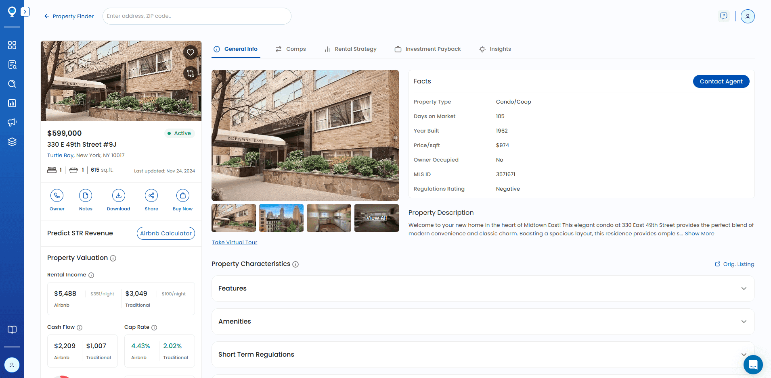Click the Contact Agent button
The width and height of the screenshot is (771, 378).
point(721,81)
